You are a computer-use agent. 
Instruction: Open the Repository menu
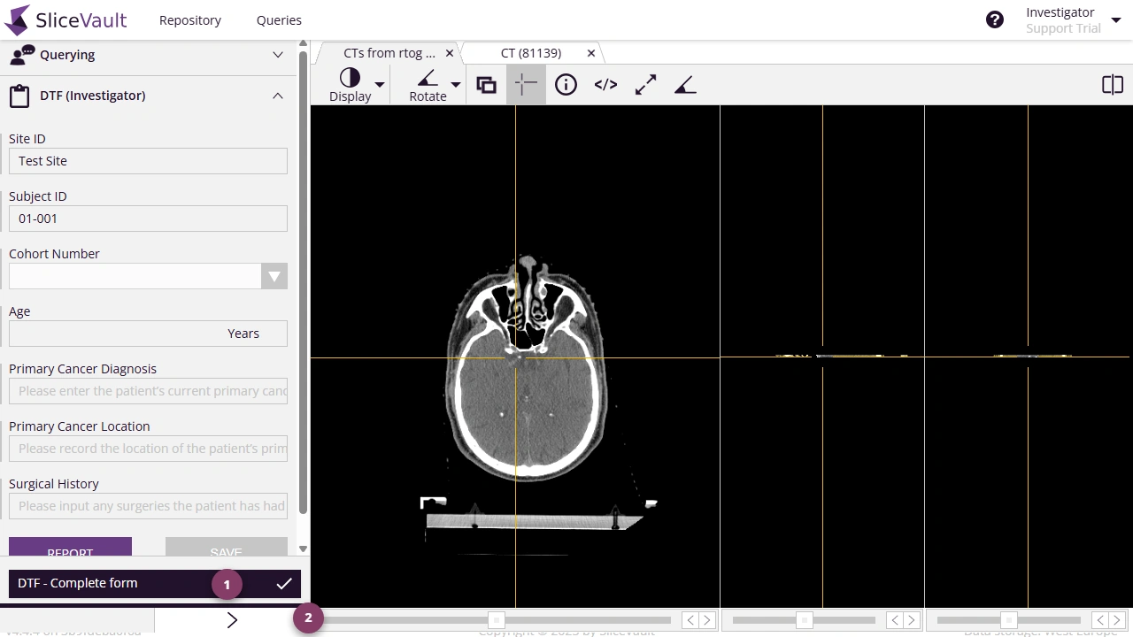point(190,20)
